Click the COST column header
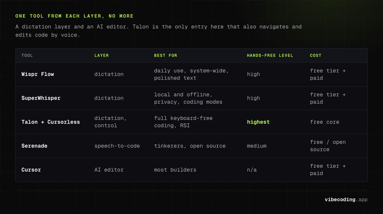383x214 pixels. (316, 55)
